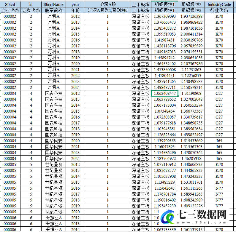
Task: Select cell with value 1.498487711
Action: click(165, 87)
